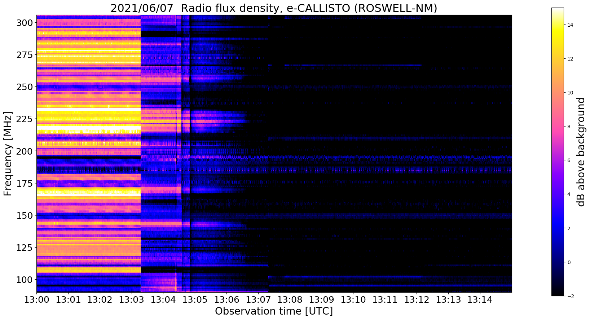Click the 13:04 time tick label
590x320 pixels.
pos(163,299)
